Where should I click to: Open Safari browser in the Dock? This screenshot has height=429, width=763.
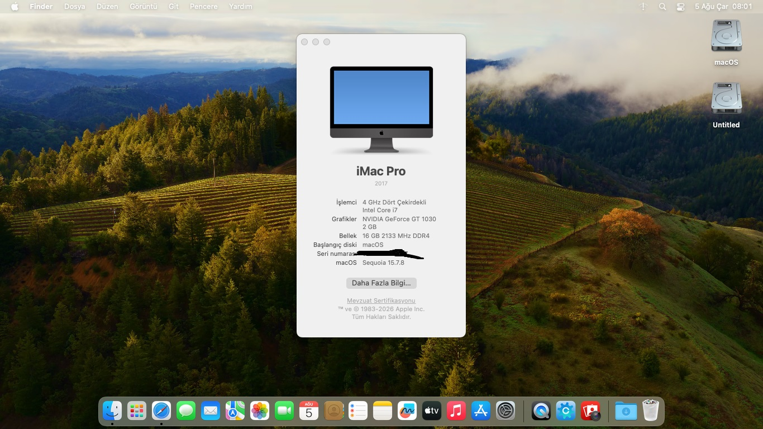[x=161, y=411]
